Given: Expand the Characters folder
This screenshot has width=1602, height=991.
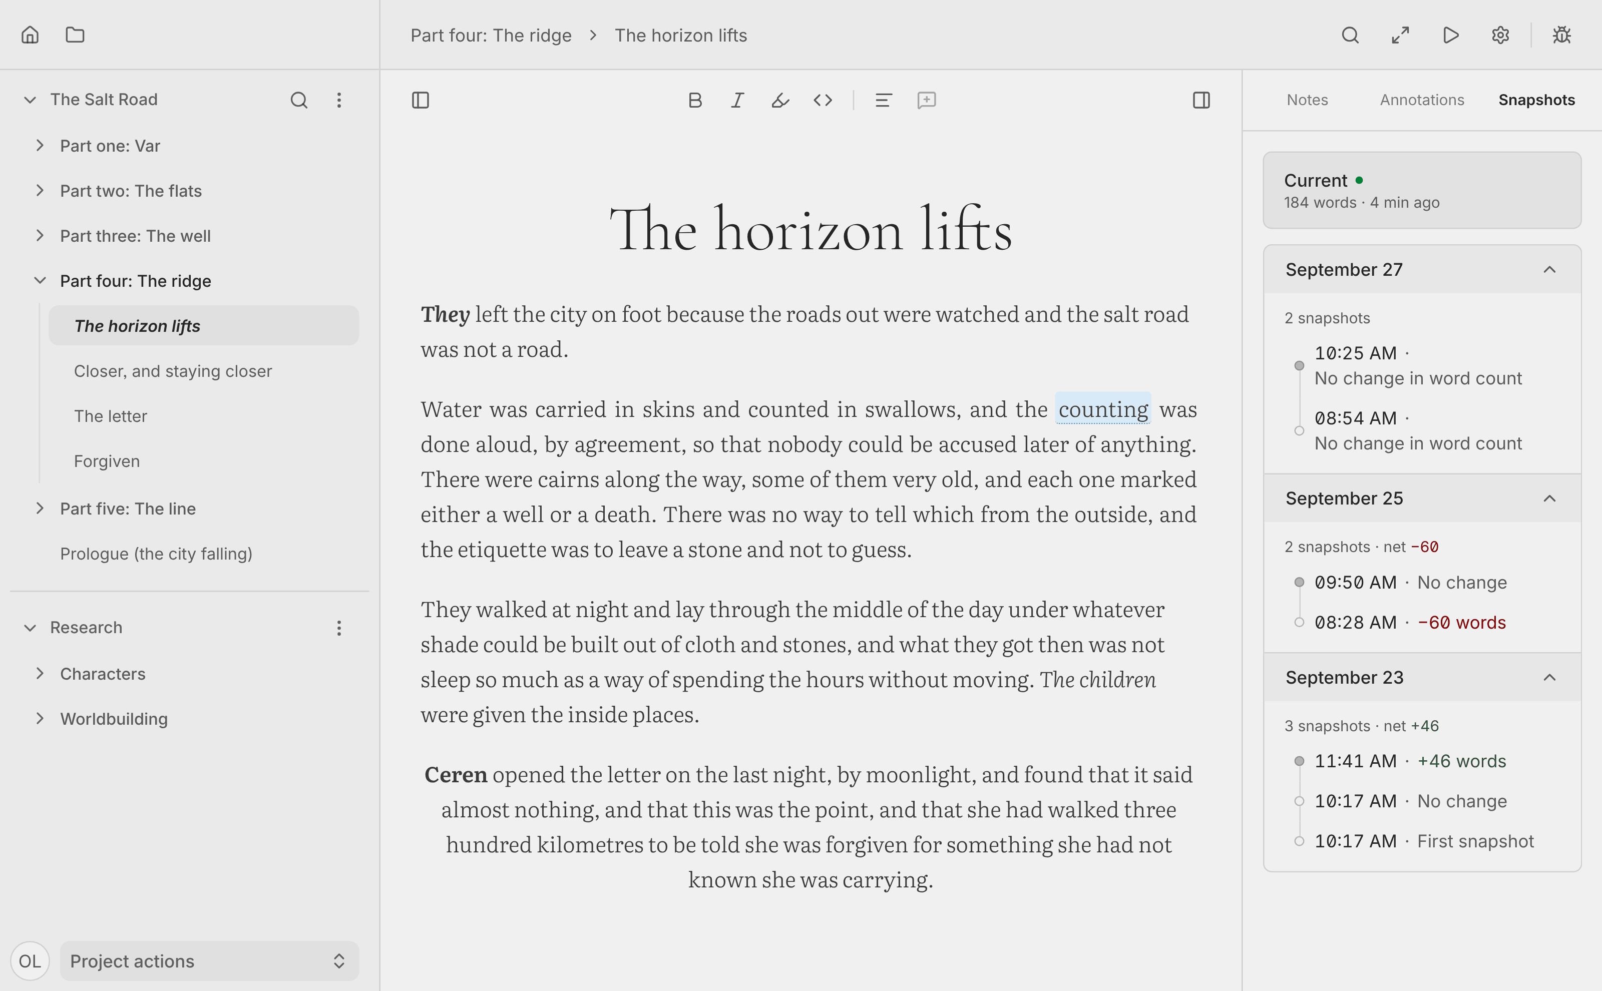Looking at the screenshot, I should tap(40, 674).
